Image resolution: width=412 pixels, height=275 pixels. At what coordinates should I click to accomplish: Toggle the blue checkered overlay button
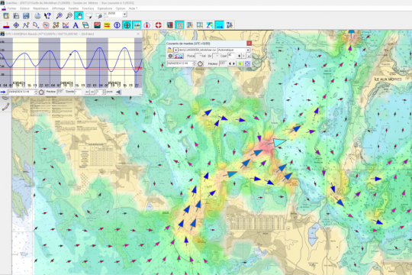click(x=247, y=63)
